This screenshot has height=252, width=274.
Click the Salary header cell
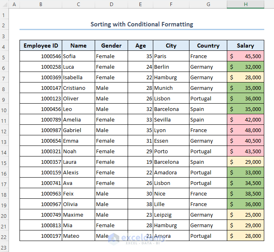pos(246,46)
